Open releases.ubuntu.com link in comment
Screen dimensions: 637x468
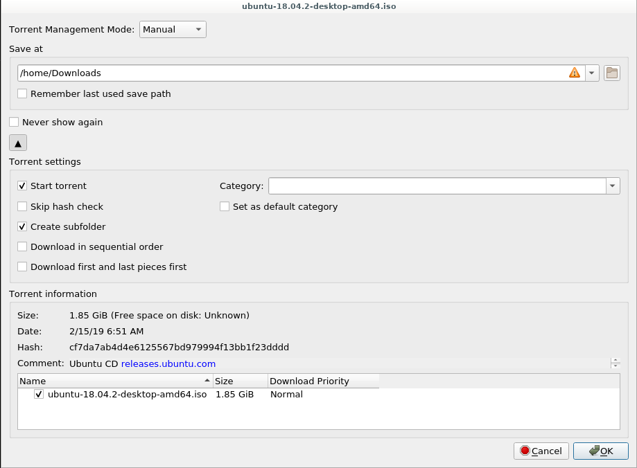168,363
